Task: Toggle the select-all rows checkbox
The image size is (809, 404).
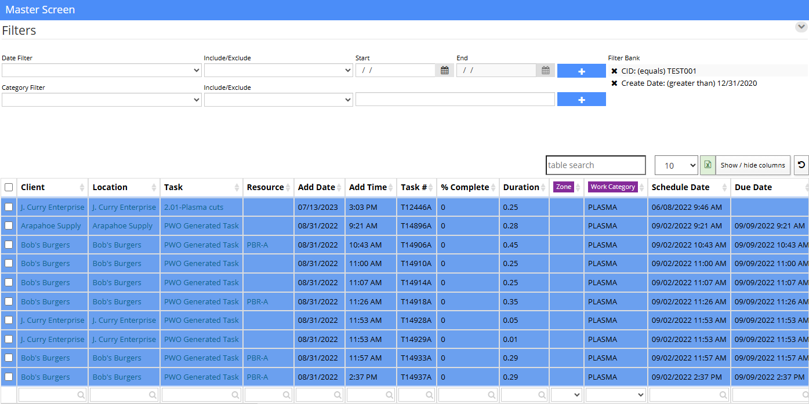Action: coord(9,187)
